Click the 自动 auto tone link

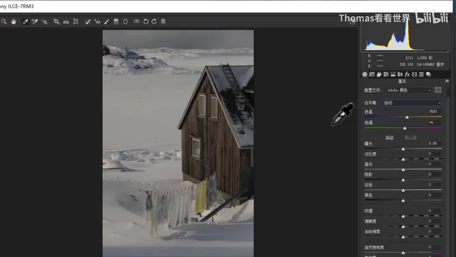click(390, 138)
